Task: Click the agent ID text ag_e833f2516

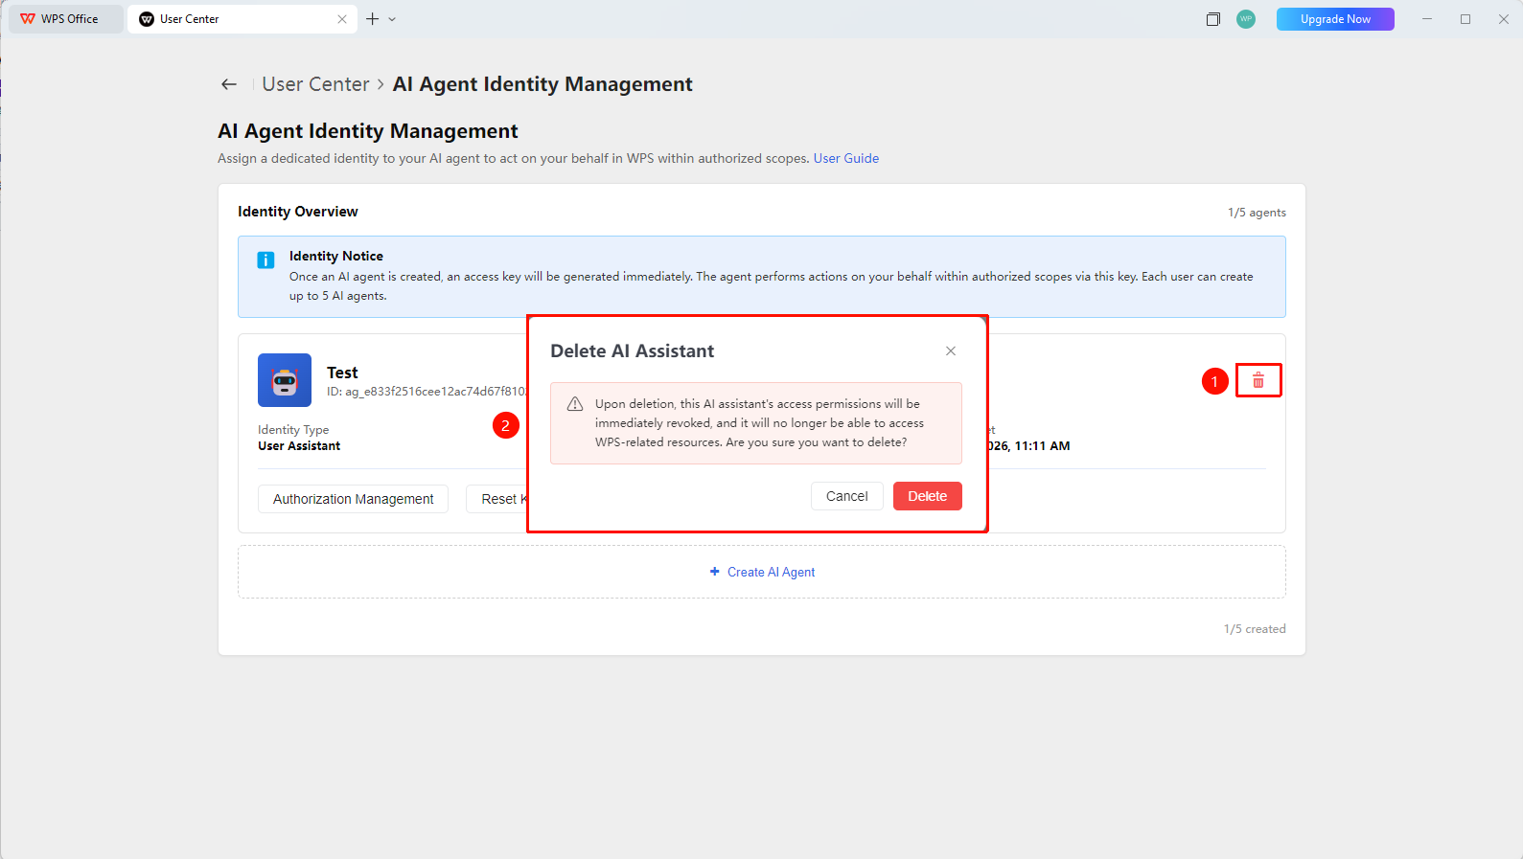Action: tap(427, 392)
